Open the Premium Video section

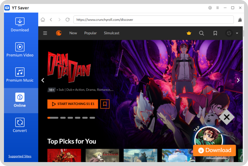coord(20,50)
